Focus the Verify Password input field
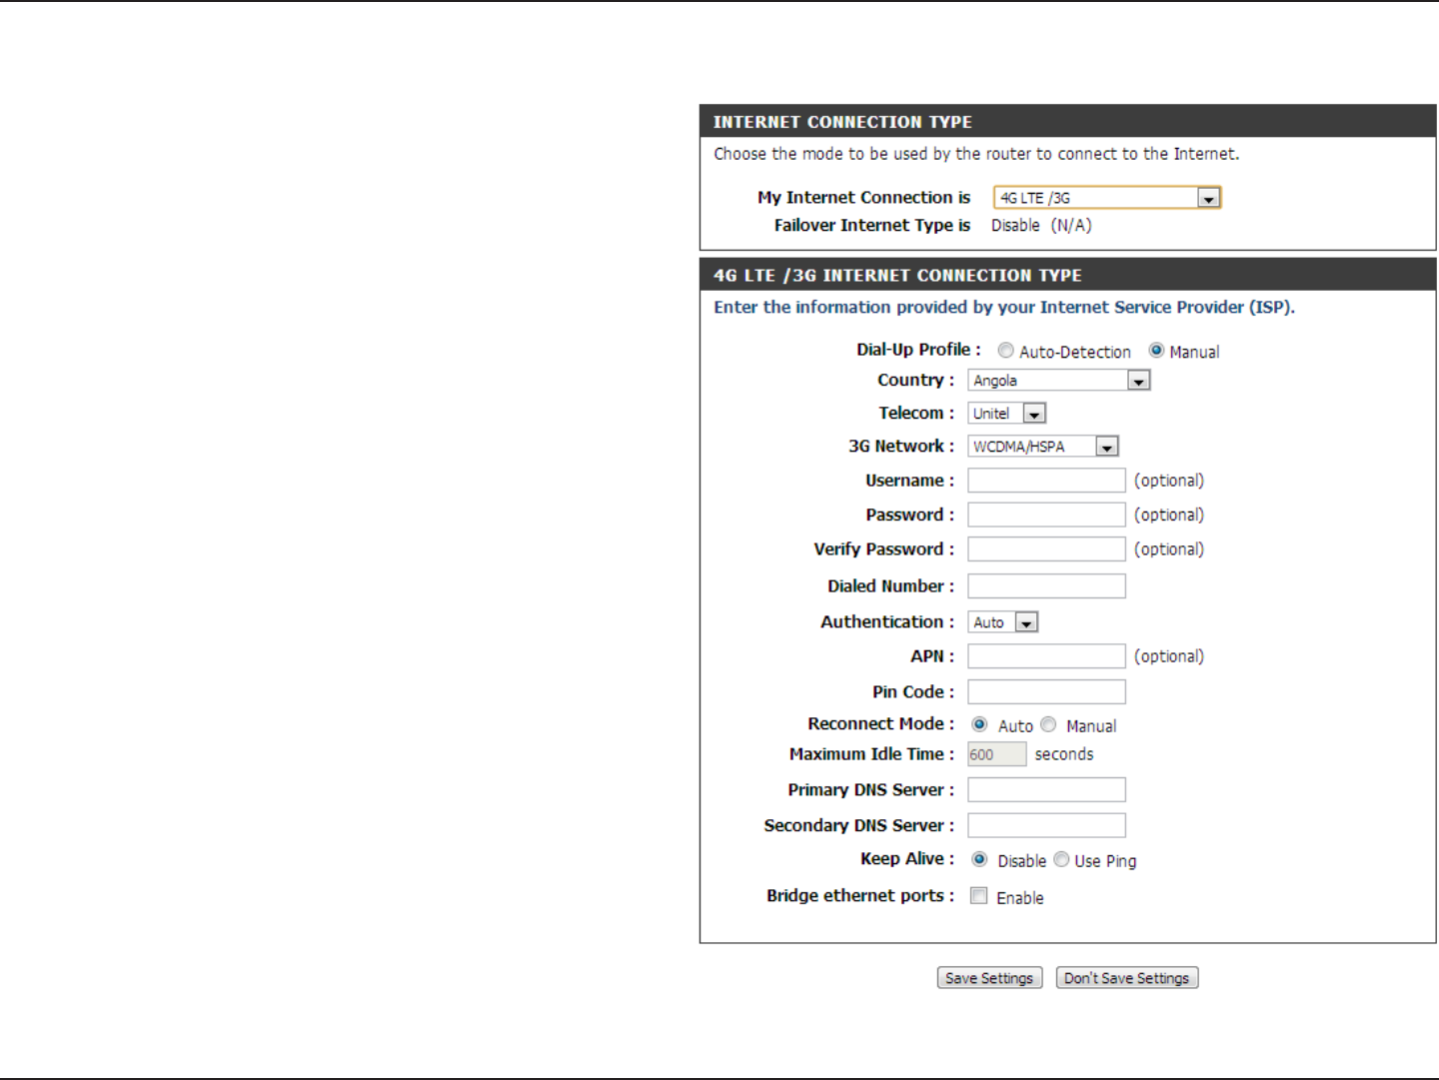 (1046, 549)
